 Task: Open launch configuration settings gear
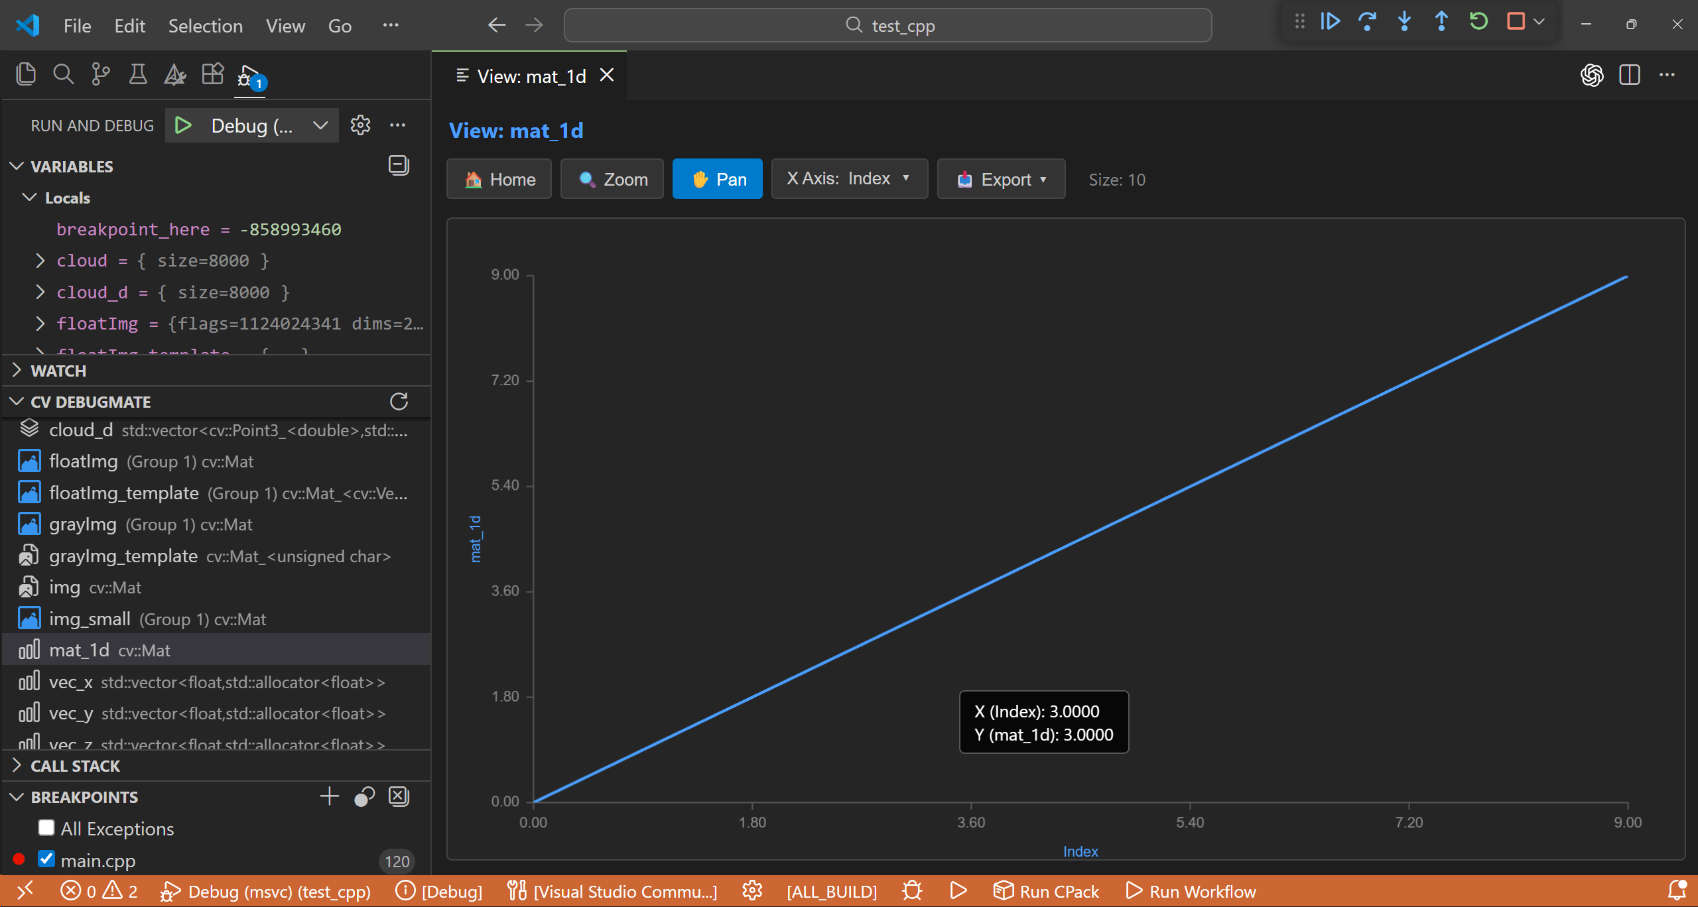coord(360,125)
